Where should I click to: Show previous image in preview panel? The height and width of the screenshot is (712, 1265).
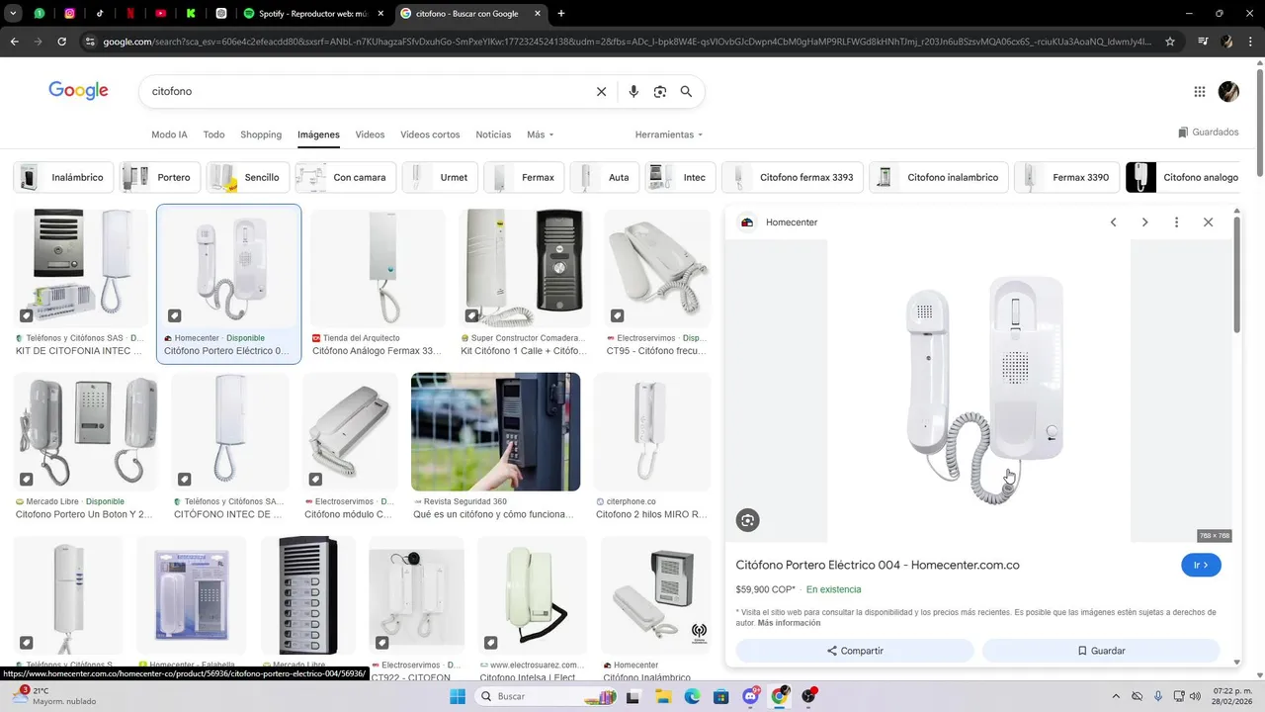coord(1114,222)
